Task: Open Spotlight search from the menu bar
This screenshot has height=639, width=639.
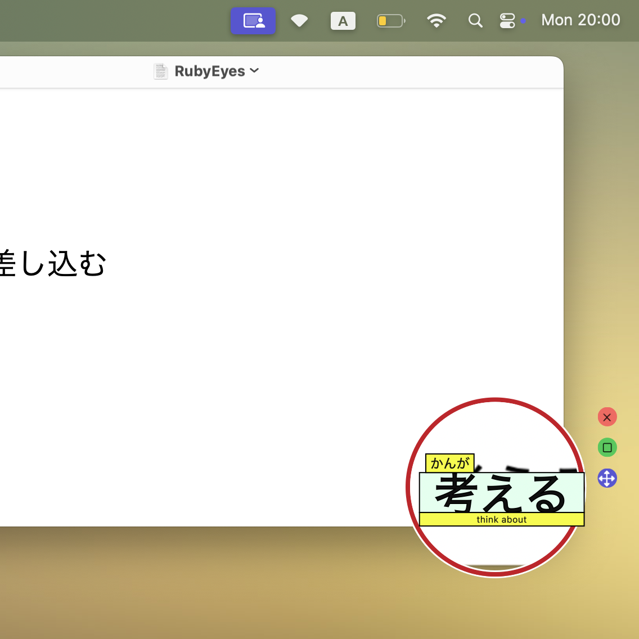Action: click(x=475, y=21)
